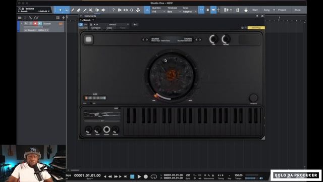Click the white-ringed envelope knob
This screenshot has width=323, height=182.
(106, 129)
